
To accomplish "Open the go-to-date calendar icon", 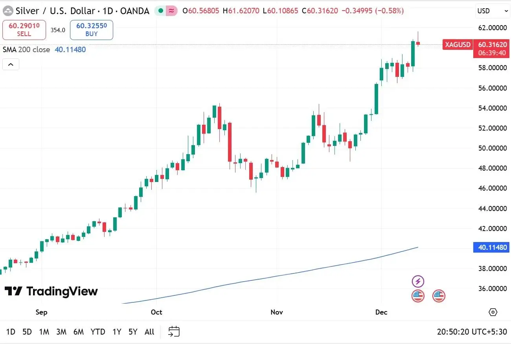I will 174,331.
